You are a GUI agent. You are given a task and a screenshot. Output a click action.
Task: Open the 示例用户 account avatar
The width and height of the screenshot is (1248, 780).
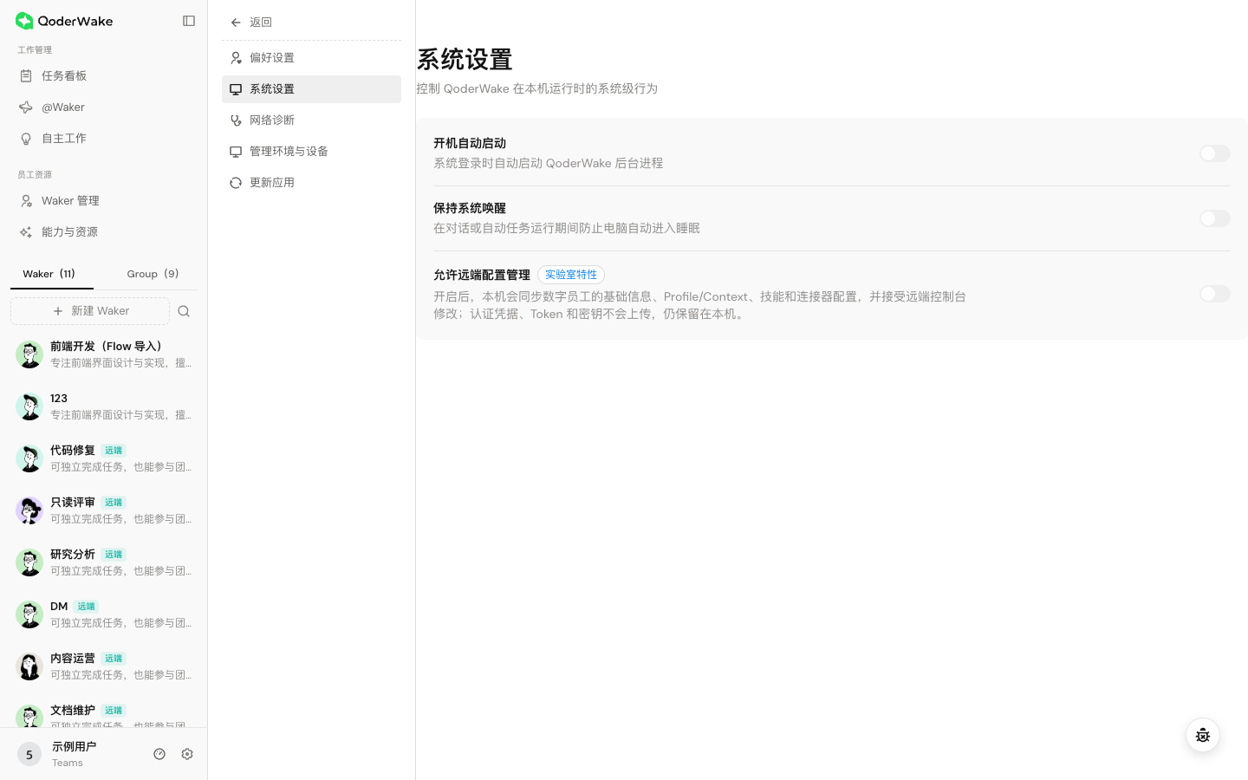29,754
